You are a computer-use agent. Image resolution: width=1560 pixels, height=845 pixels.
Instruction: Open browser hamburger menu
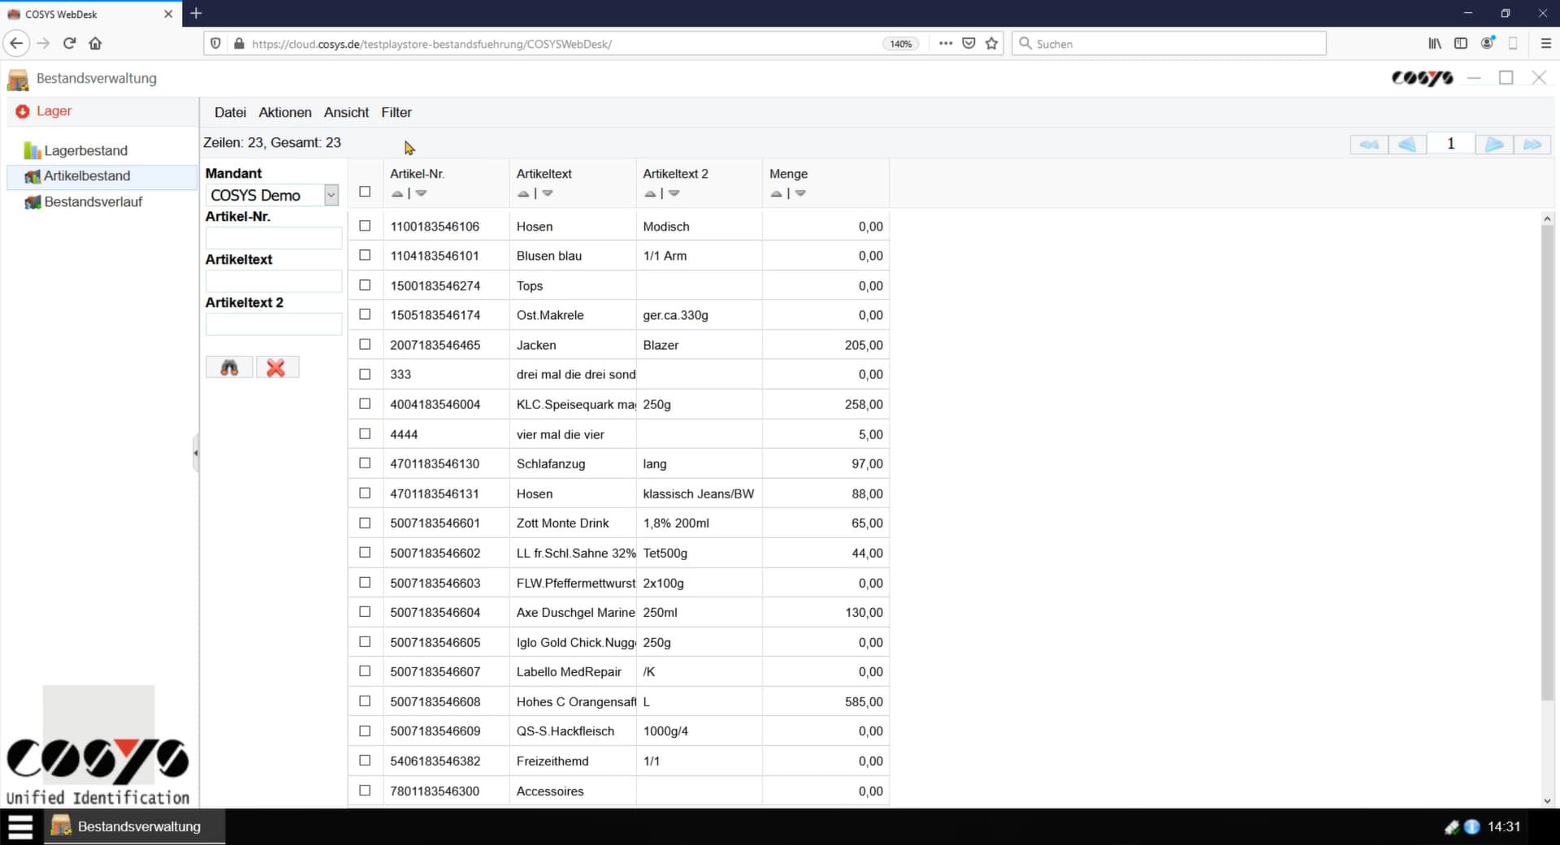point(1545,43)
